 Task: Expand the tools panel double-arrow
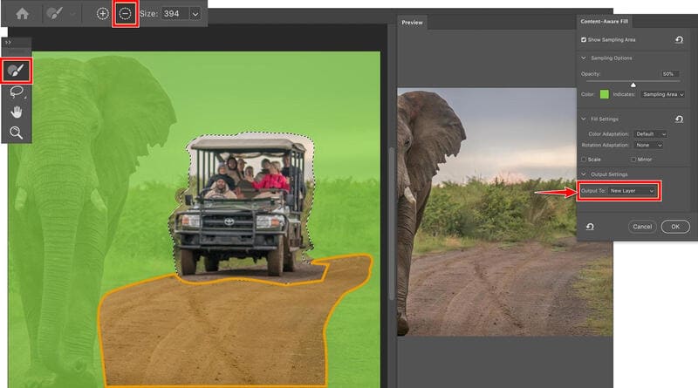tap(9, 42)
